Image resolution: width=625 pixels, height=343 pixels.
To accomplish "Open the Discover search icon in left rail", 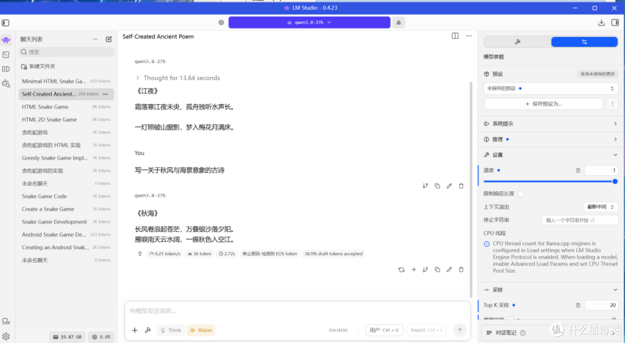I will click(x=6, y=83).
